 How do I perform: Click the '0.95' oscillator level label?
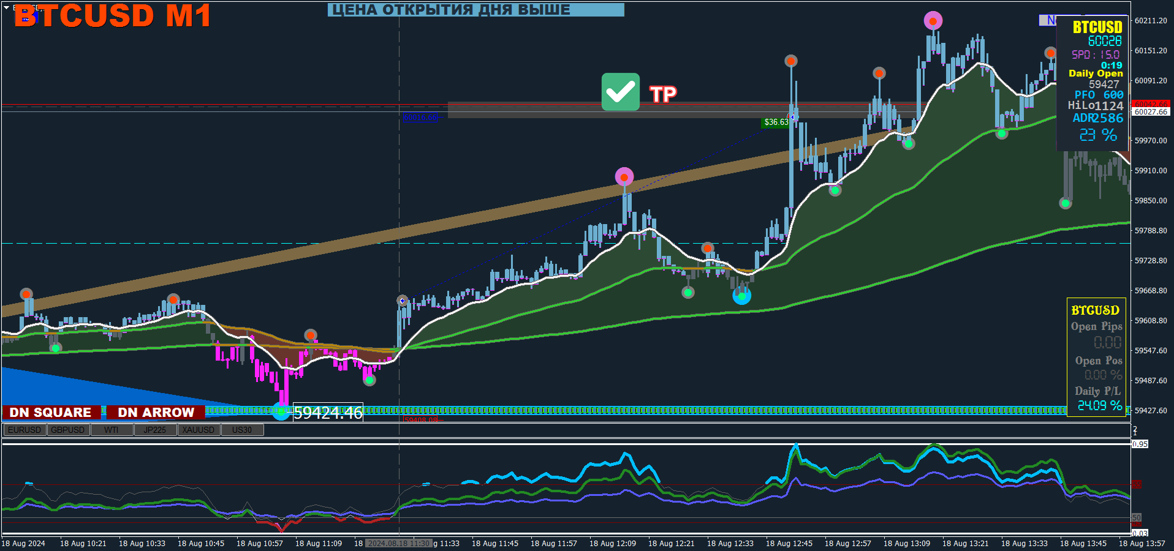(x=1140, y=444)
